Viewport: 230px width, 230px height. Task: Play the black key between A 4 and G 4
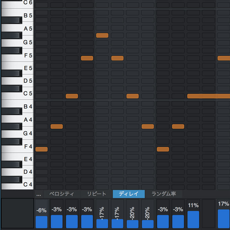pyautogui.click(x=12, y=126)
